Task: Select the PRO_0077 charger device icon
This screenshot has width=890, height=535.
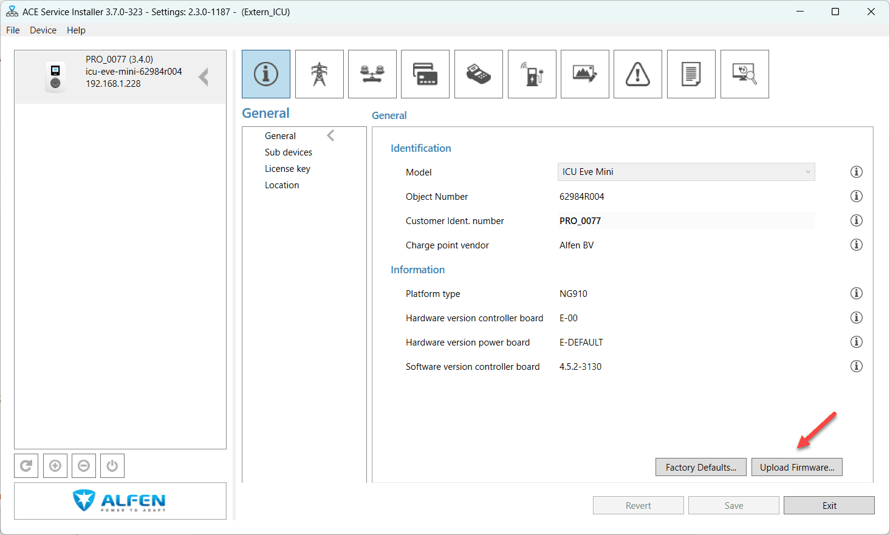Action: (55, 77)
